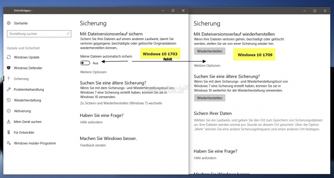This screenshot has width=334, height=178.
Task: Click the Mein Gerät suchen person icon
Action: coord(9,122)
